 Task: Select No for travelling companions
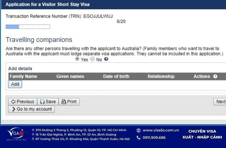coord(92,59)
